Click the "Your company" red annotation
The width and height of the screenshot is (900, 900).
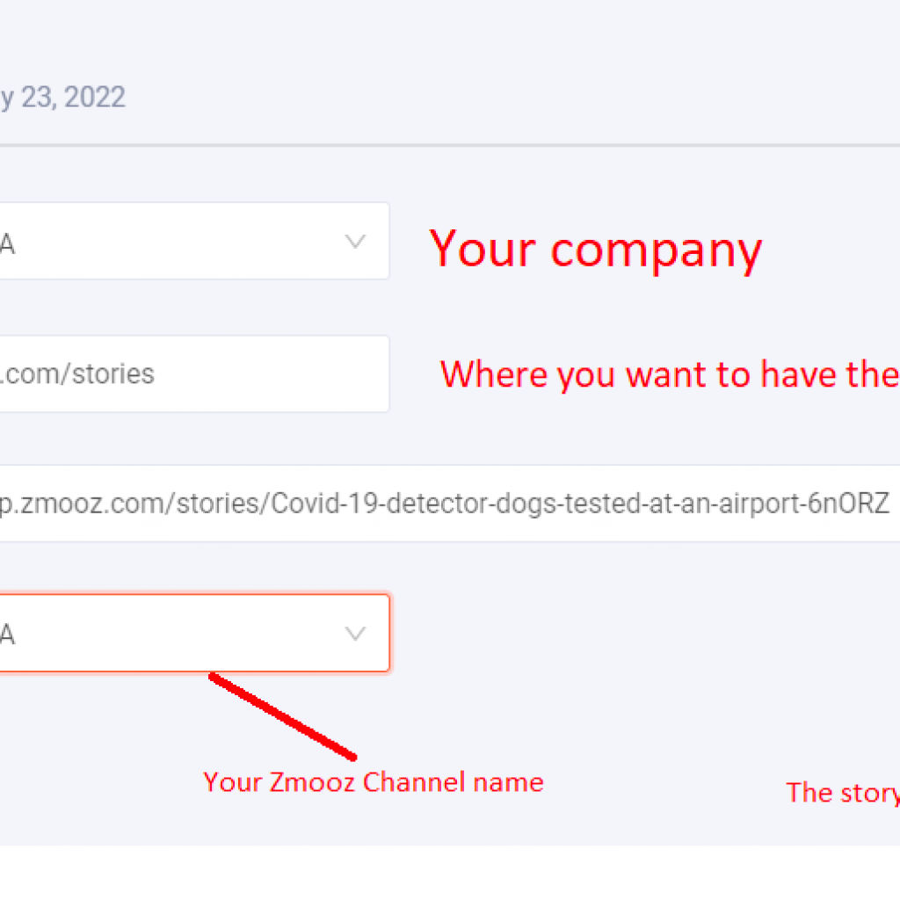pos(595,250)
